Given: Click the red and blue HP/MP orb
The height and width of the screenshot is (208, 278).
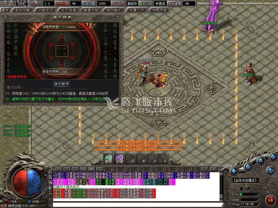Looking at the screenshot, I should 27,183.
